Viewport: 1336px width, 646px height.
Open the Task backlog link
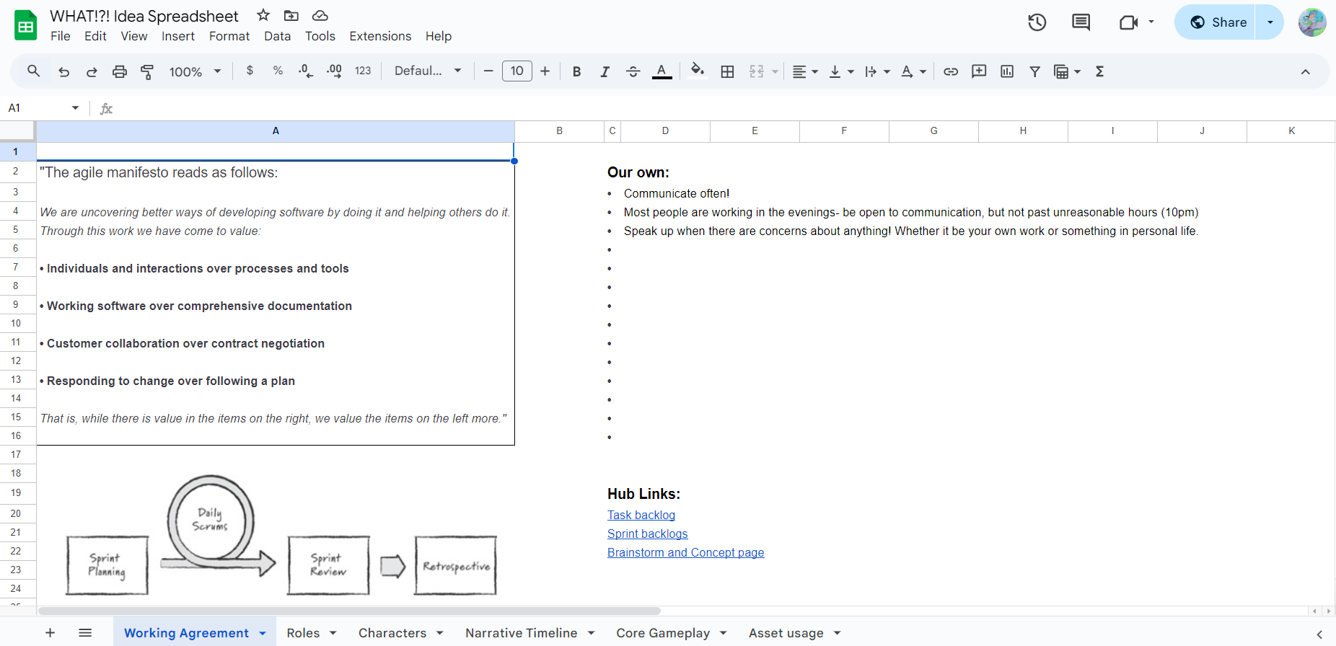pos(641,515)
